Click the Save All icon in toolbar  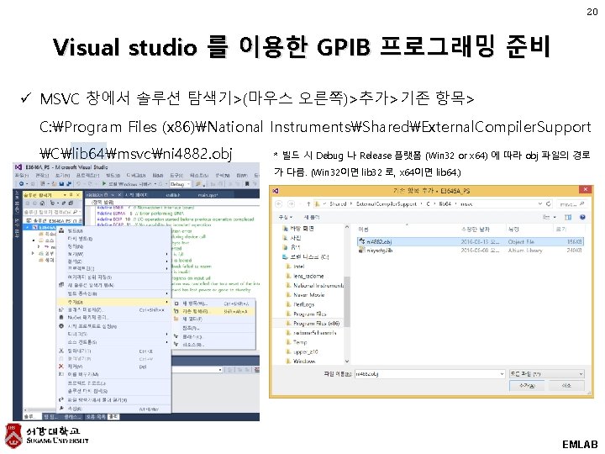(69, 184)
